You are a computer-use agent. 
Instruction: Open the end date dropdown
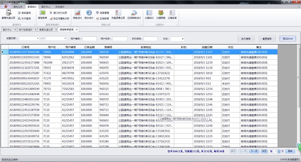65,38
